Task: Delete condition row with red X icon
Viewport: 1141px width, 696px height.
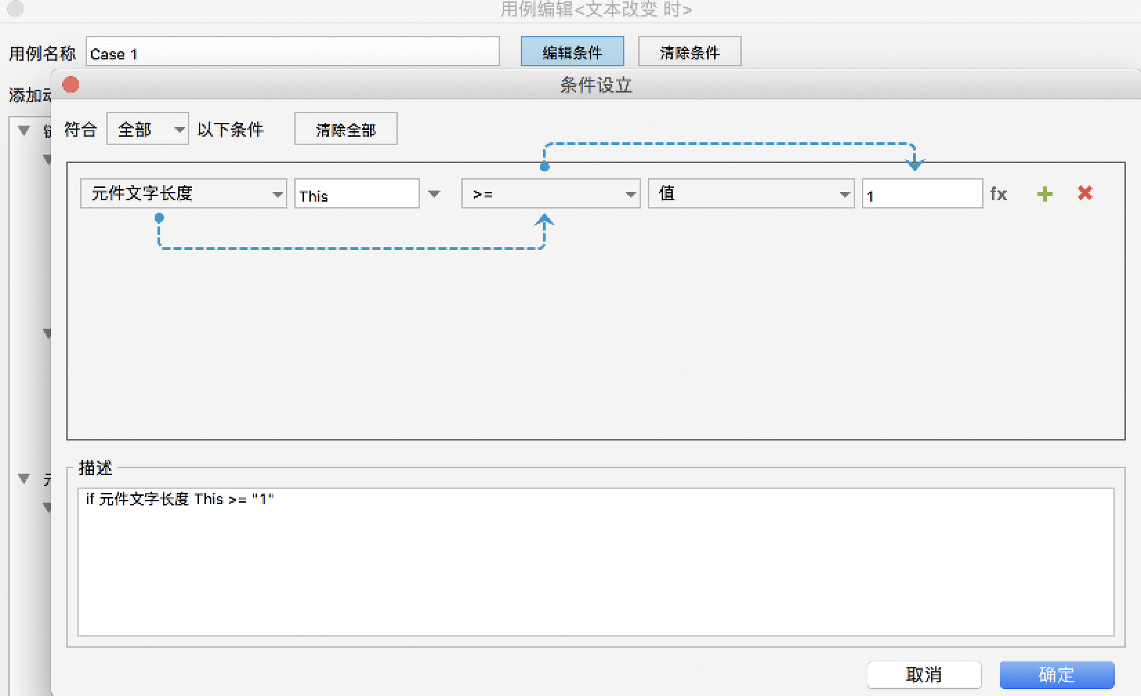Action: click(1085, 193)
